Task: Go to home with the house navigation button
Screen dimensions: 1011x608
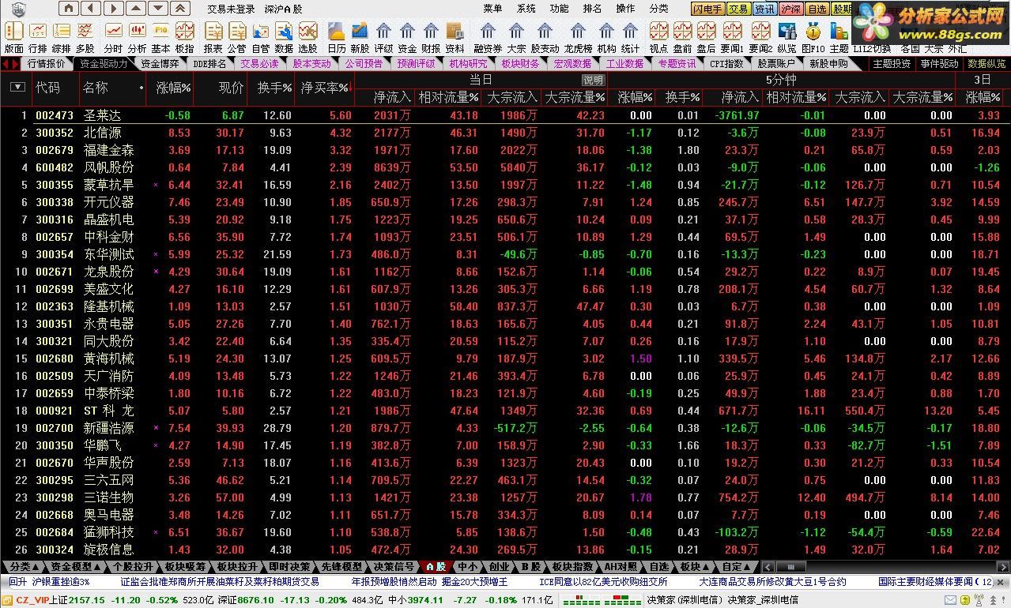Action: (x=69, y=9)
